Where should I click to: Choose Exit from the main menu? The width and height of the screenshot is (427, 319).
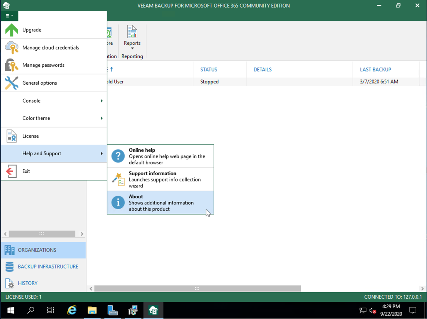54,171
